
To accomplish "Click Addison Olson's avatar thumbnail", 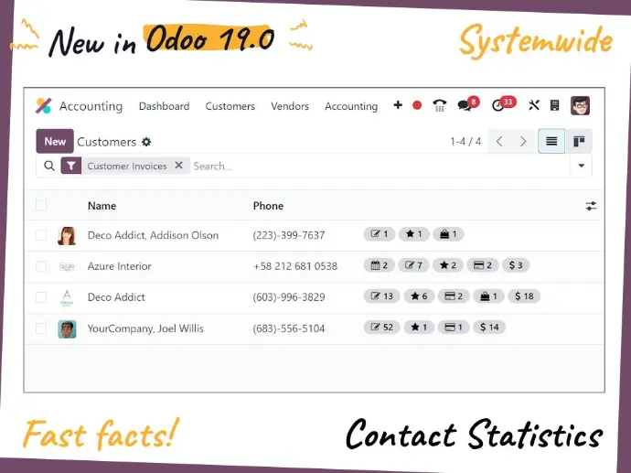I will [x=67, y=236].
